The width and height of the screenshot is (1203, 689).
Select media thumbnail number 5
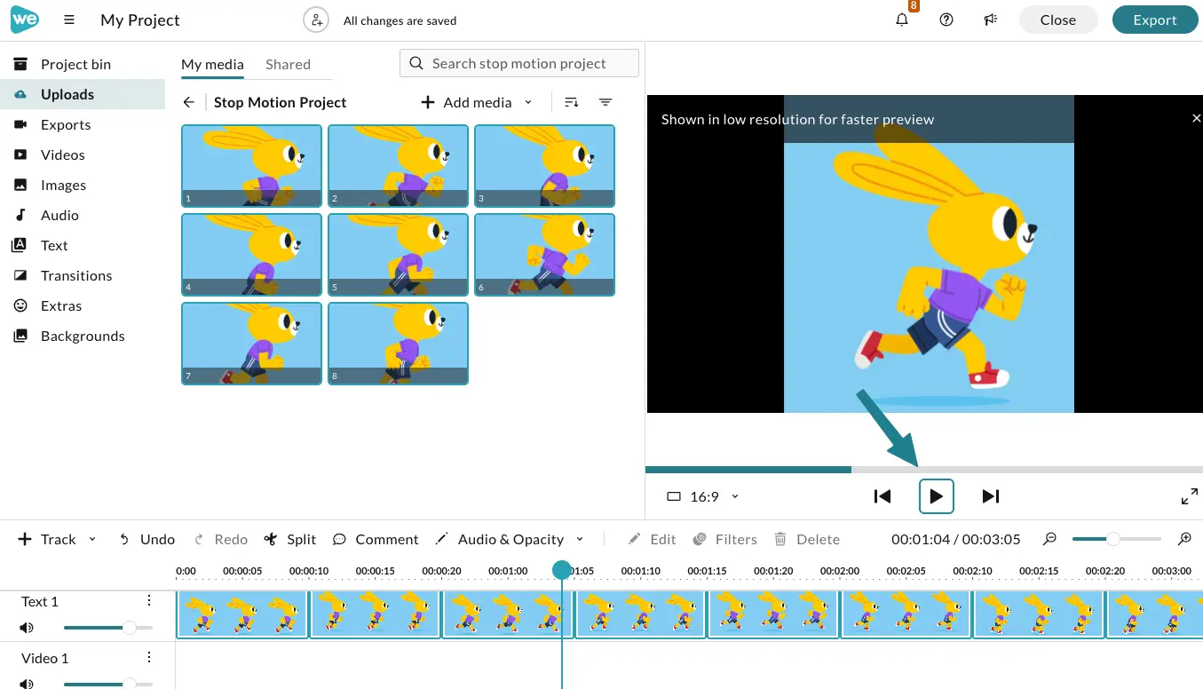[399, 255]
